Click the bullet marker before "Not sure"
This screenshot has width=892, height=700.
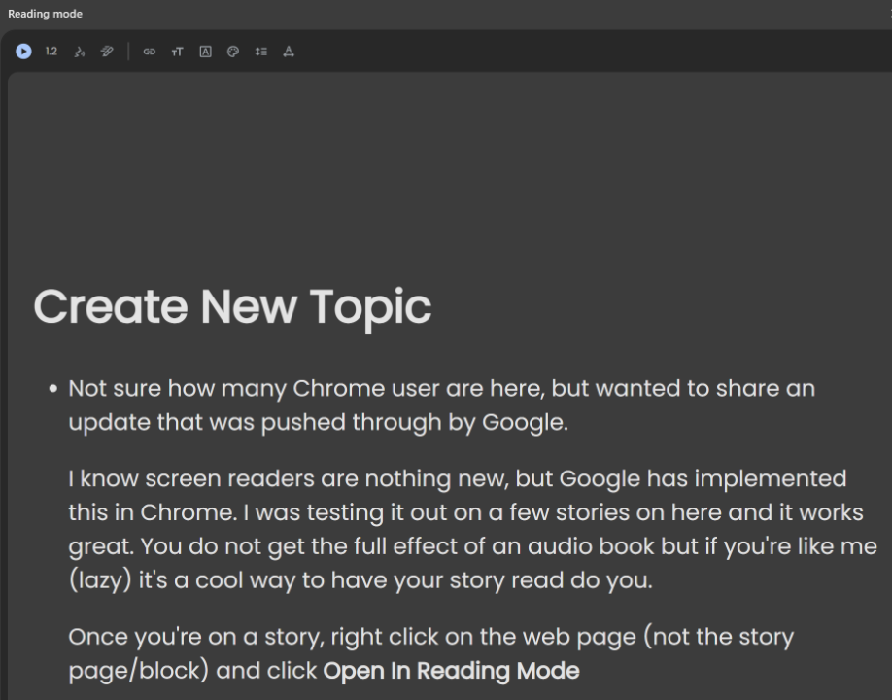point(52,389)
